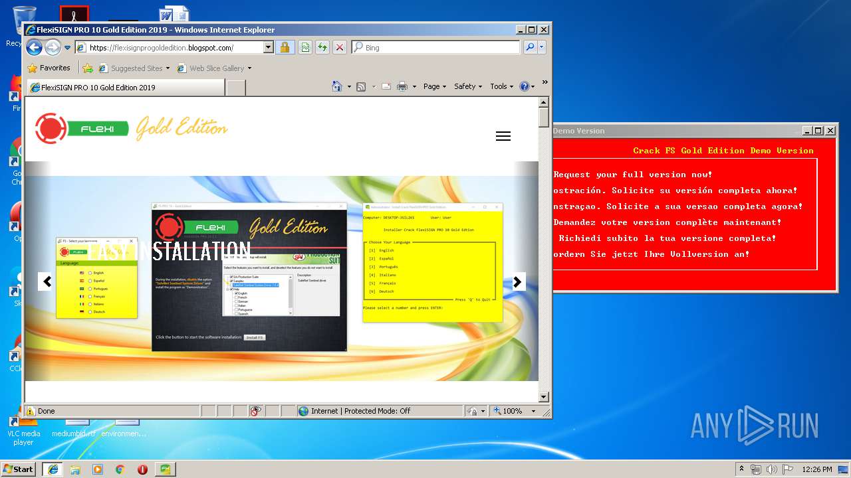Viewport: 851px width, 478px height.
Task: Show hidden system tray icons
Action: (x=741, y=469)
